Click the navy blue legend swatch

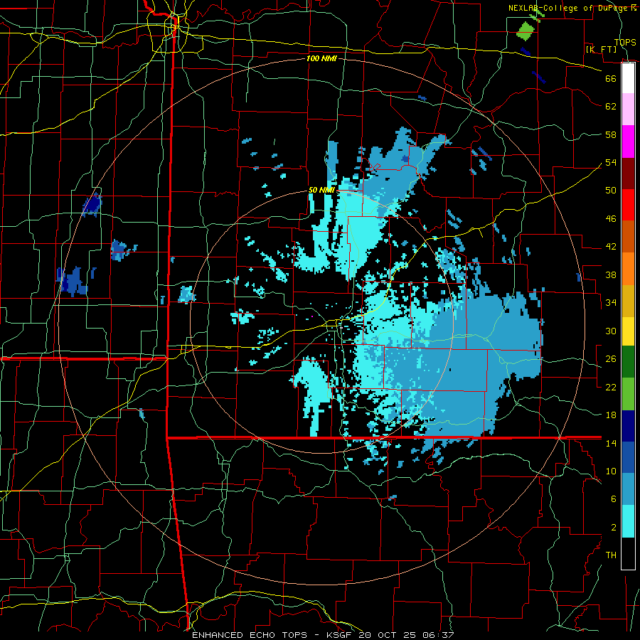[628, 426]
